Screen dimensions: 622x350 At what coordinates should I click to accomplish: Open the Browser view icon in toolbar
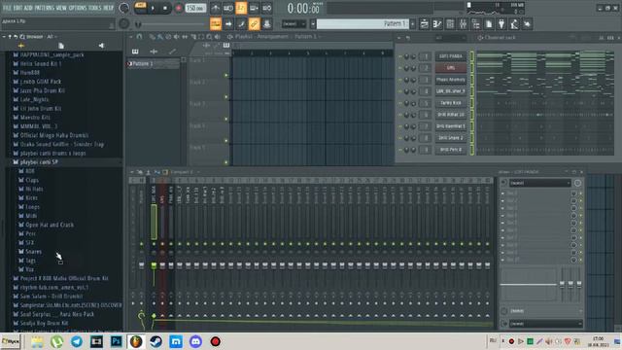click(475, 24)
